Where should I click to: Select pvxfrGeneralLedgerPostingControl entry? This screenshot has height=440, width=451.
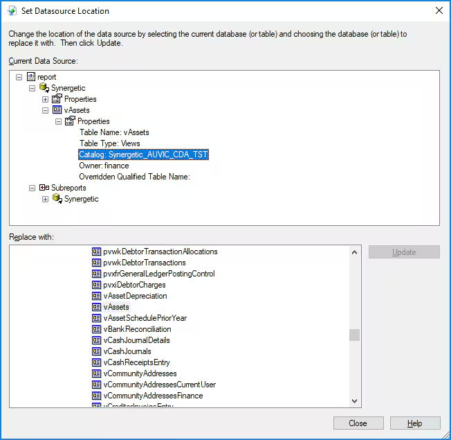159,274
